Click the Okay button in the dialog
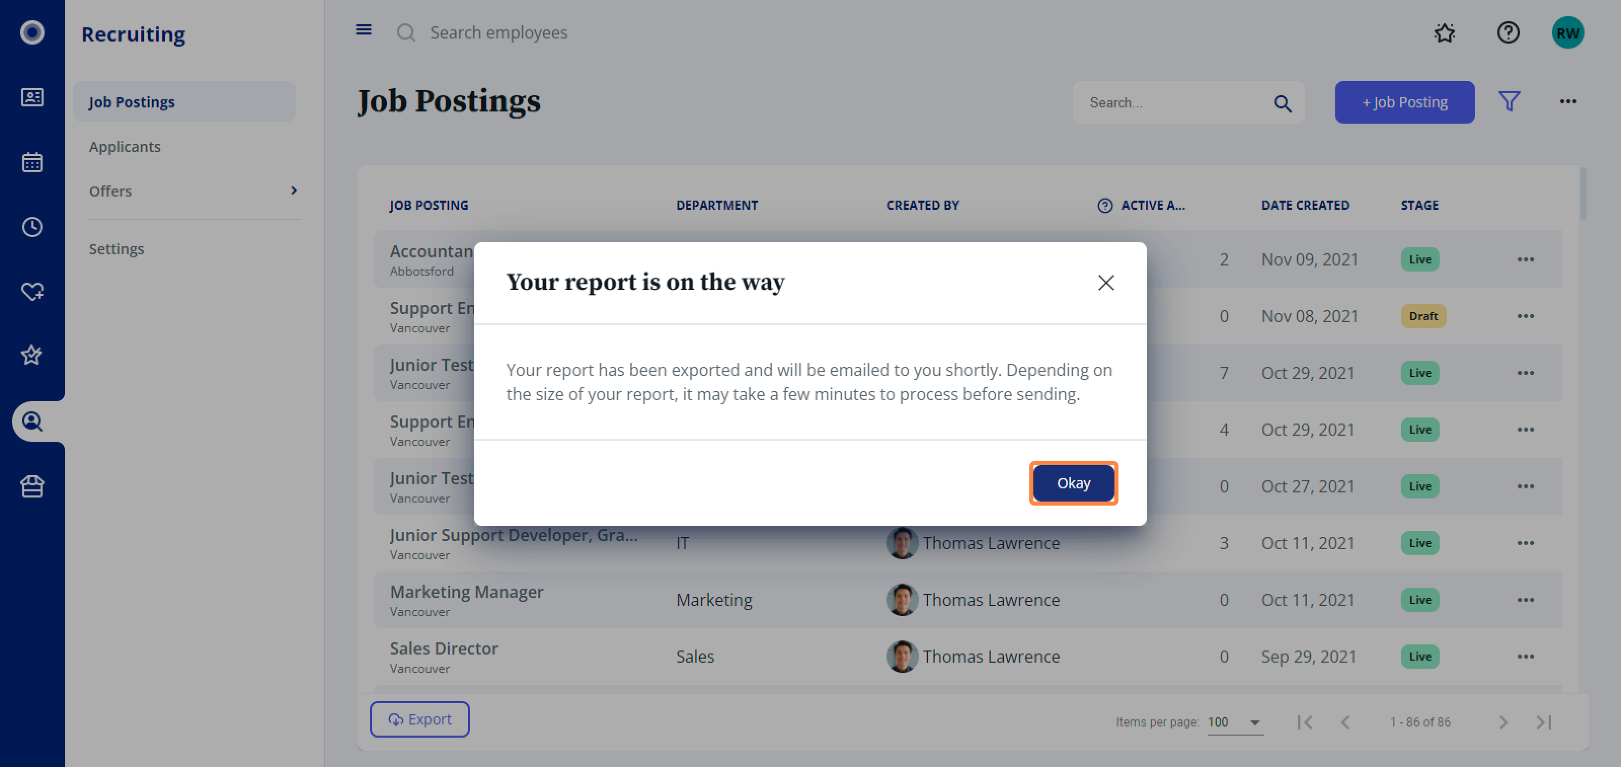Image resolution: width=1621 pixels, height=767 pixels. pyautogui.click(x=1073, y=483)
